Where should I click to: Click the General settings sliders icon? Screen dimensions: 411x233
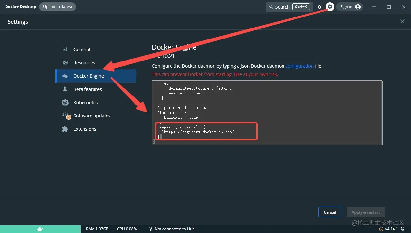(65, 49)
